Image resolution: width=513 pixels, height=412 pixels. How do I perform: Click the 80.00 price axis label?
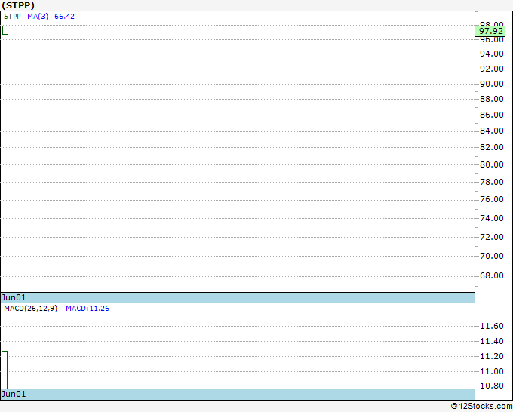point(491,164)
